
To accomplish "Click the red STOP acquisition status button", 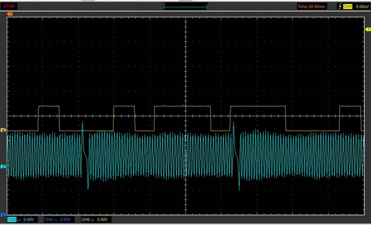I will pos(10,6).
